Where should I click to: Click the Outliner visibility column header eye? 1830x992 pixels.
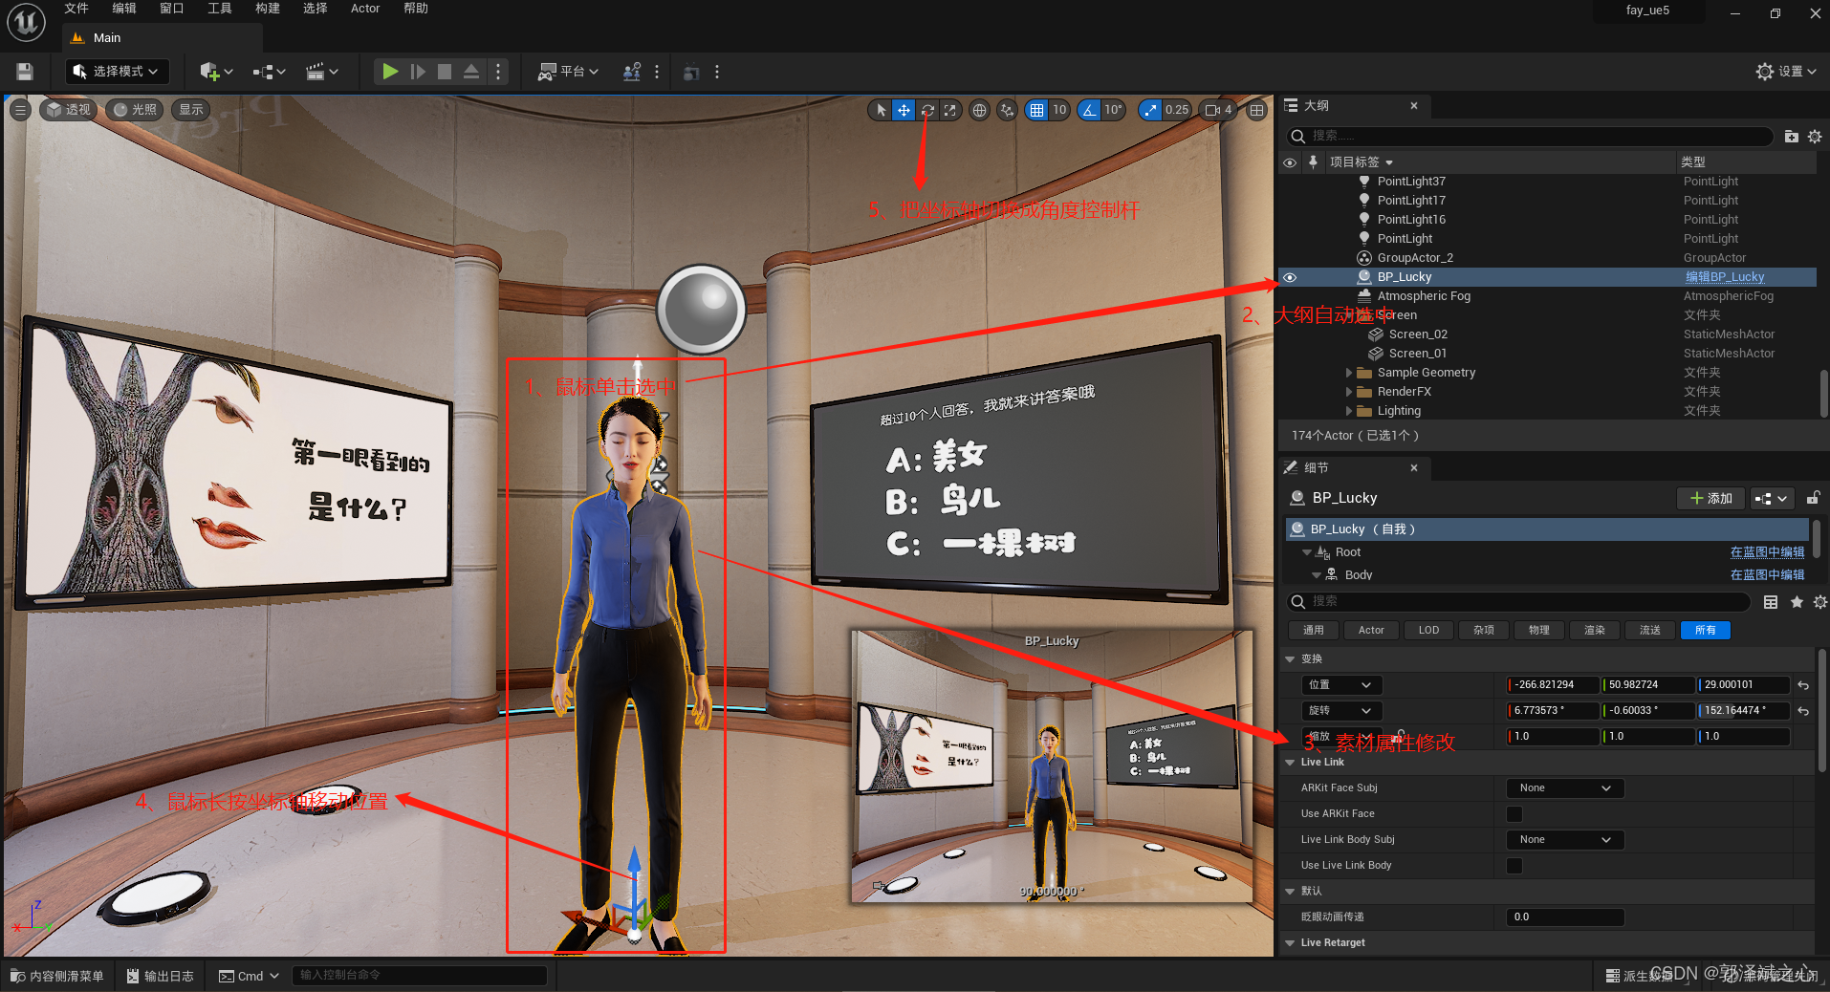[x=1290, y=162]
